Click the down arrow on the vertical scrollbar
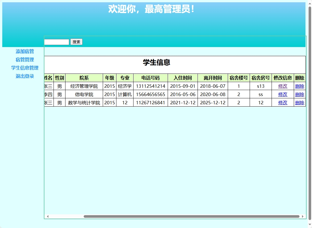Image resolution: width=312 pixels, height=228 pixels. 309,224
